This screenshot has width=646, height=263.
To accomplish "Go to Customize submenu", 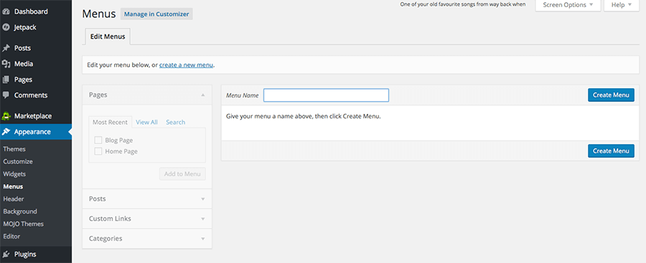I will tap(18, 161).
